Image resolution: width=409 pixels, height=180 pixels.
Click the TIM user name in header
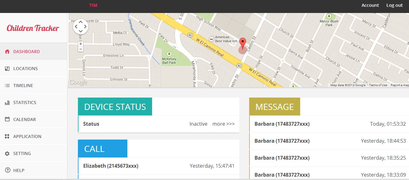click(x=93, y=5)
